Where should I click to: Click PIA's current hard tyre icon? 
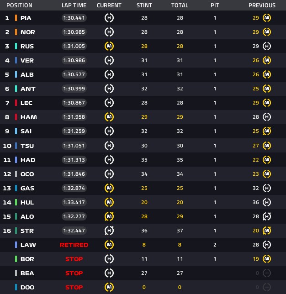109,18
